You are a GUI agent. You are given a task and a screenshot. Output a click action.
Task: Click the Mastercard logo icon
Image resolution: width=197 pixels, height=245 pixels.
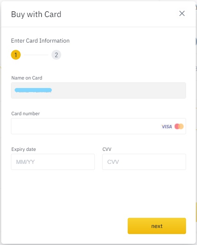179,127
